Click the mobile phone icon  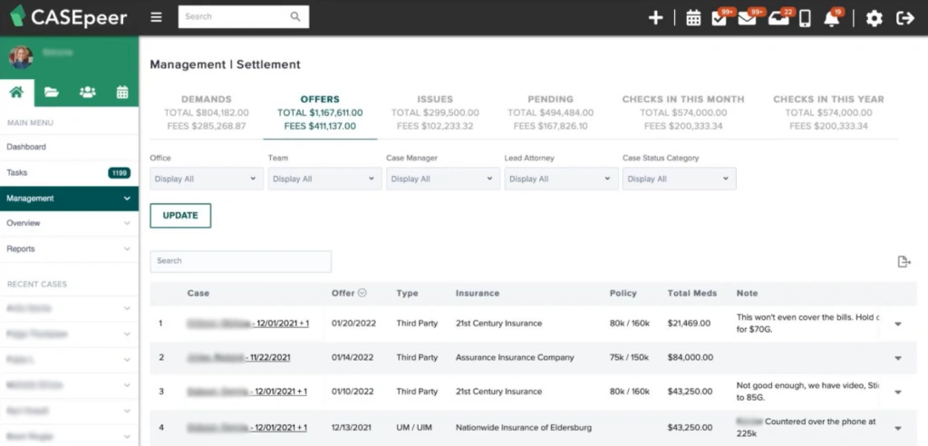click(x=805, y=18)
